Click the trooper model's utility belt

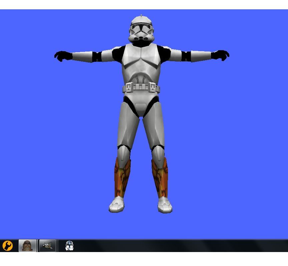pos(141,87)
